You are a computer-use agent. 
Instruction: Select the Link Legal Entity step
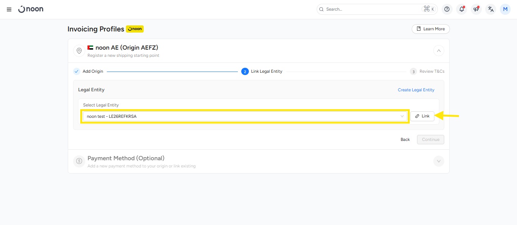266,71
